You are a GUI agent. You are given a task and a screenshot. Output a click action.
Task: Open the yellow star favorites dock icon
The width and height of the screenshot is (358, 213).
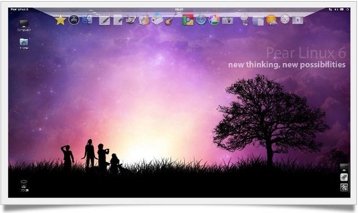60,20
